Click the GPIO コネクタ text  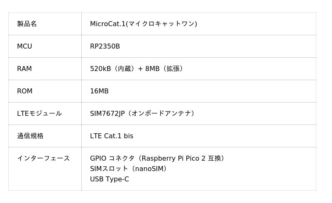(112, 159)
